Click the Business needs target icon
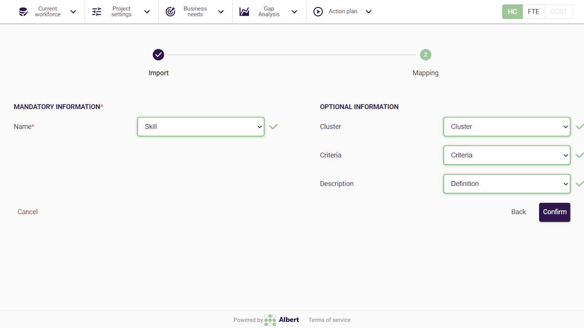Screen dimensions: 584x328 (x=171, y=12)
